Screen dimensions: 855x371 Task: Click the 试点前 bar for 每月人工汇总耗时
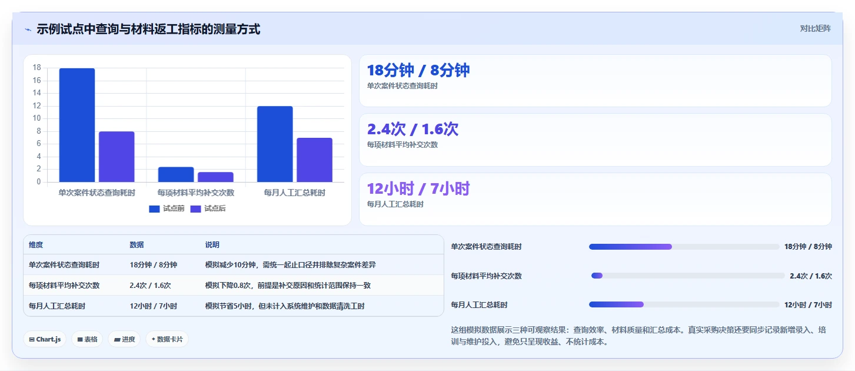[275, 144]
